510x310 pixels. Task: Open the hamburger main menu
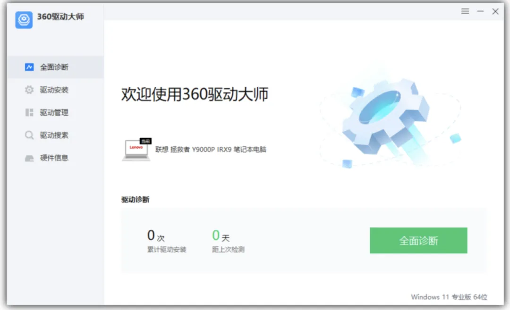click(x=465, y=11)
